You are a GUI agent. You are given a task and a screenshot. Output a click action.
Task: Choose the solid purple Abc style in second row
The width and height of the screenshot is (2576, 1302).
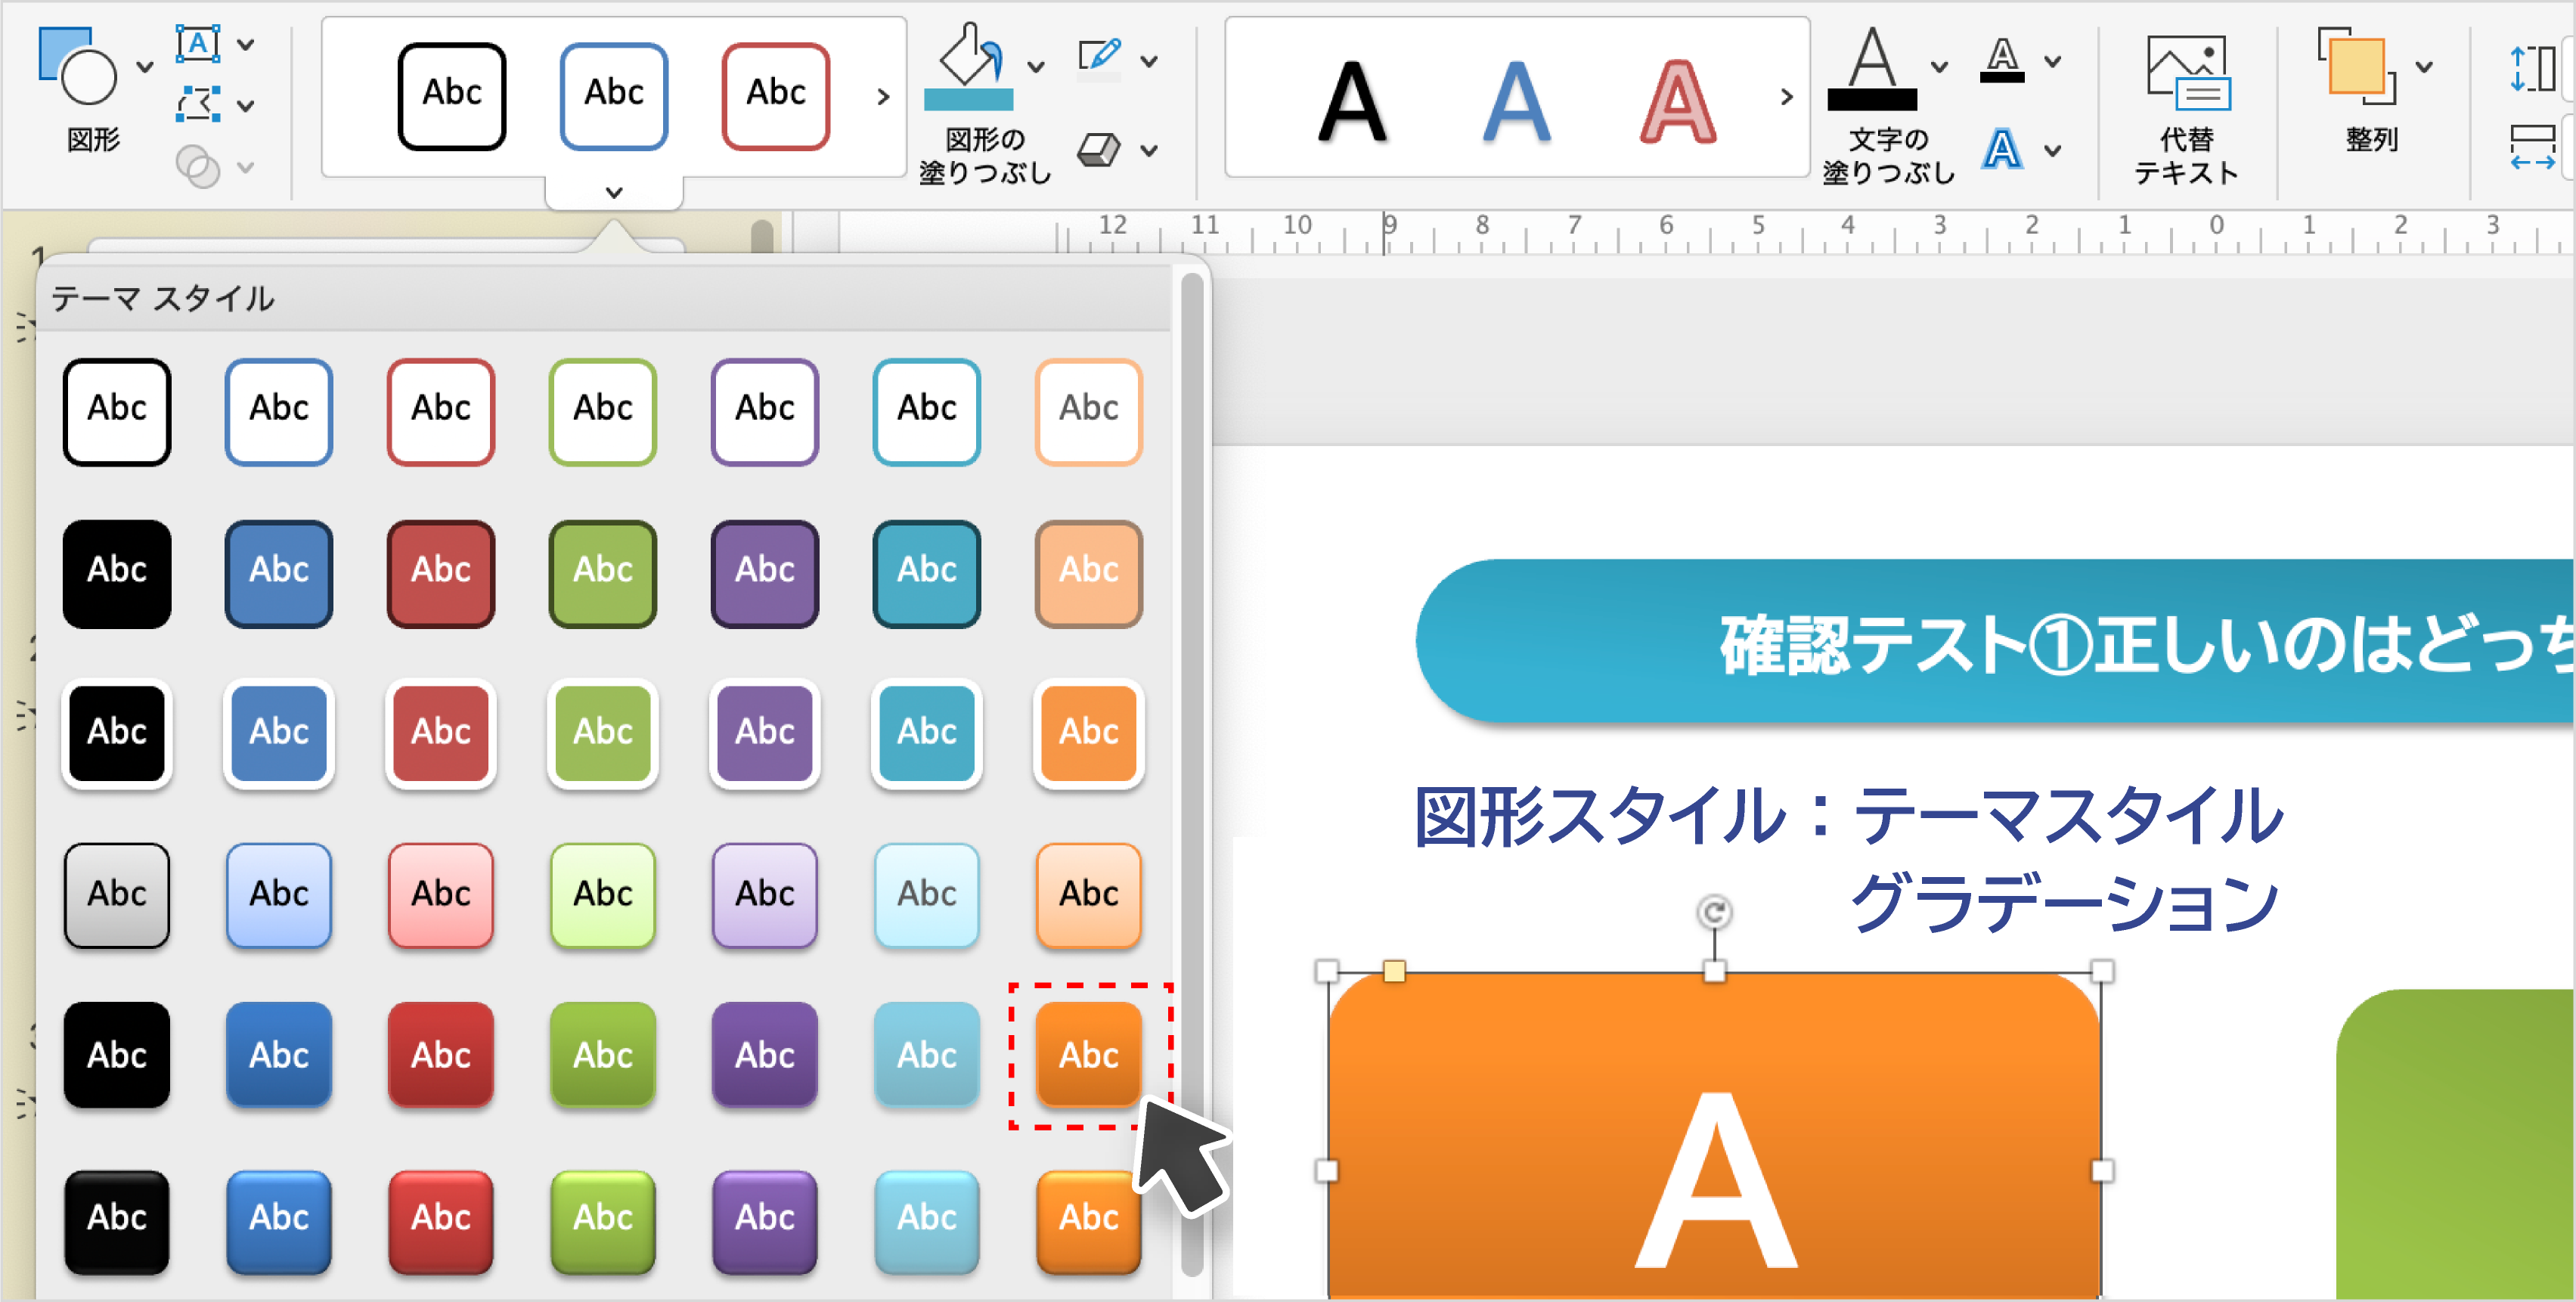click(x=764, y=573)
